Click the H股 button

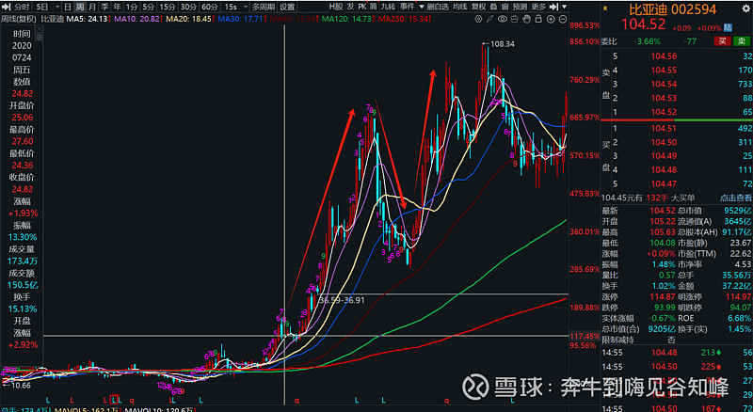336,7
